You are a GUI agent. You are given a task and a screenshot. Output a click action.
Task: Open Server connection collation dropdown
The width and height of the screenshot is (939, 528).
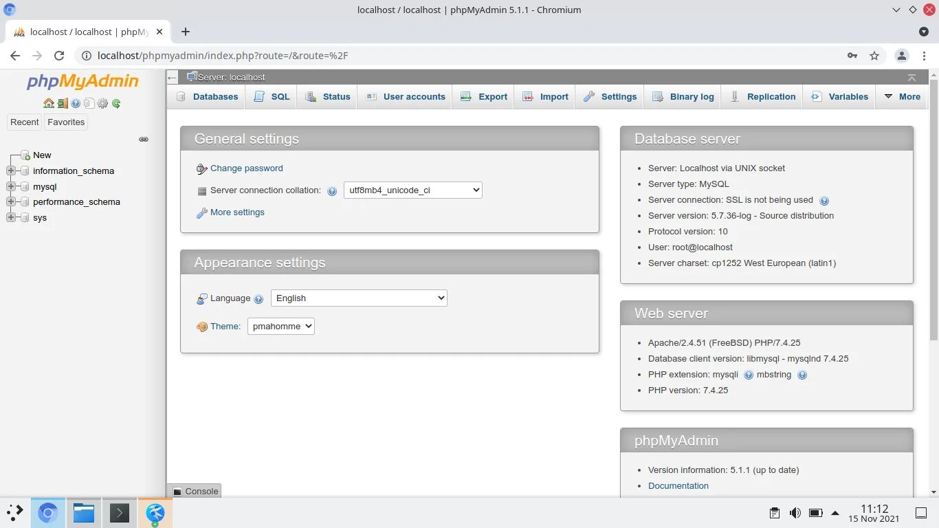[x=413, y=190]
